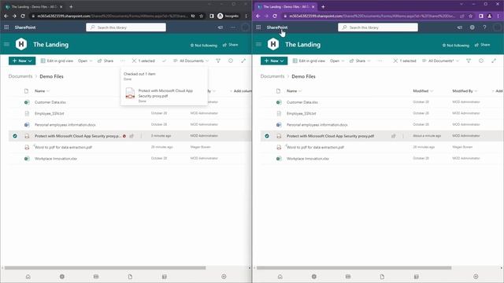Bookmark page star in right browser
This screenshot has height=283, width=504.
click(471, 16)
